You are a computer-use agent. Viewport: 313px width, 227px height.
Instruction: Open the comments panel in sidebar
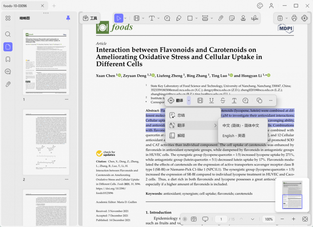coord(8,72)
